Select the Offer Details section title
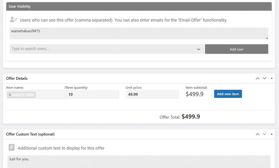 coord(17,78)
